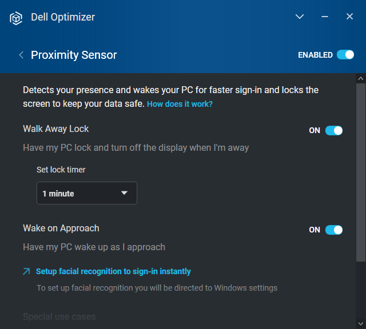Disable the Proximity Sensor ENABLED toggle
Screen dimensions: 366x329
pos(345,55)
